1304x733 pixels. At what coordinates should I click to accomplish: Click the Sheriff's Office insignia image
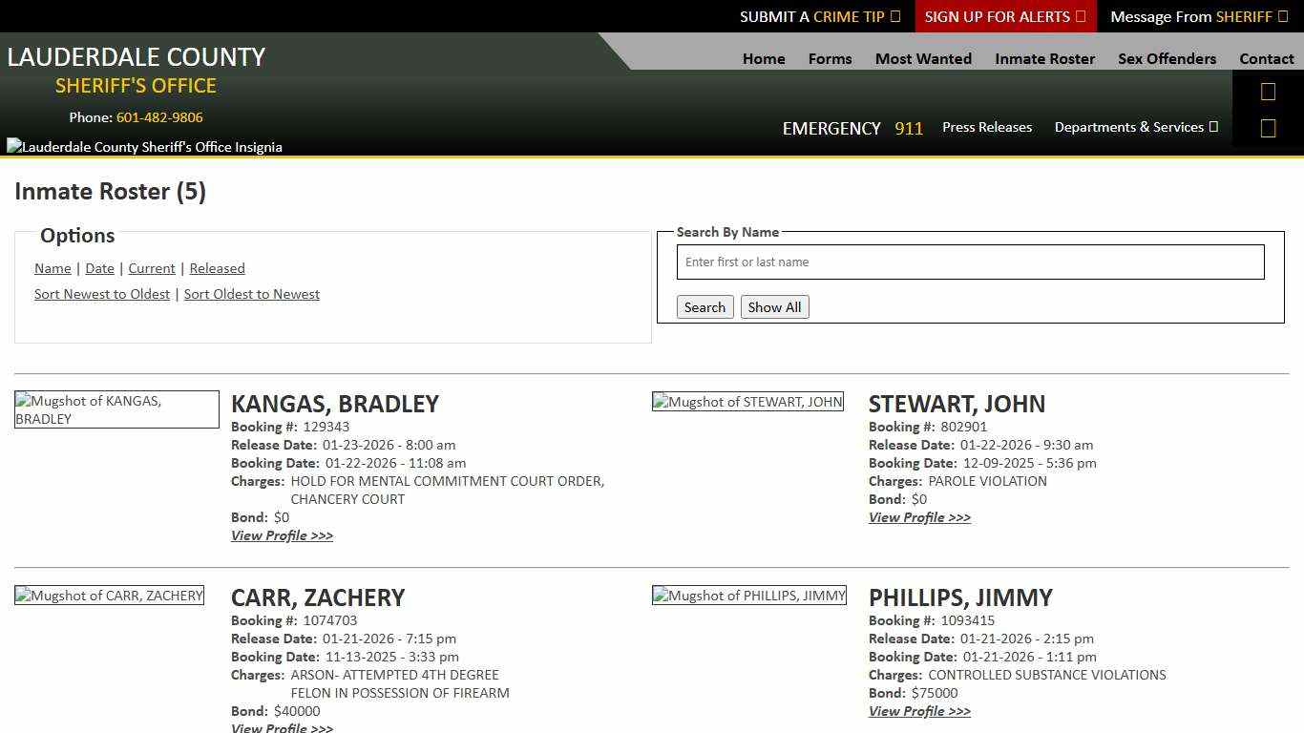(x=143, y=146)
